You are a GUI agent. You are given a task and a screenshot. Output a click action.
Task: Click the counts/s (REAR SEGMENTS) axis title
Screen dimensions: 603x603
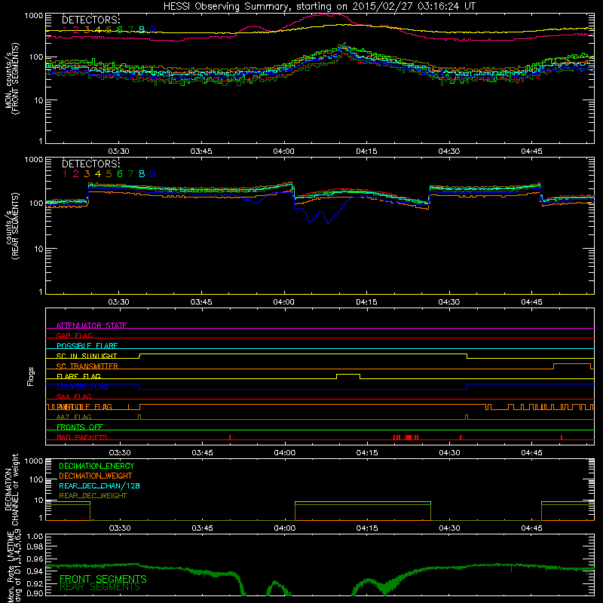click(12, 226)
